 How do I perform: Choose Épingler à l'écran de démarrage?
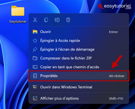tap(79, 50)
